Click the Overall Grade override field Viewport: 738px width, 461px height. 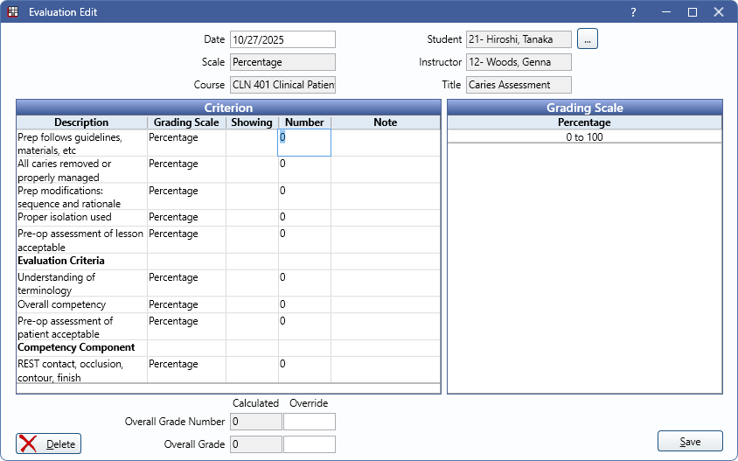pos(310,444)
